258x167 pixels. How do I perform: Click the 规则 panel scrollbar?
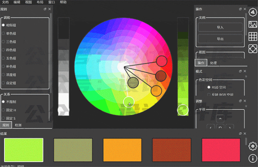click(x=51, y=53)
